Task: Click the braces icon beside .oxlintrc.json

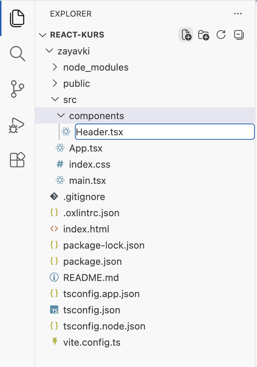Action: [x=54, y=213]
